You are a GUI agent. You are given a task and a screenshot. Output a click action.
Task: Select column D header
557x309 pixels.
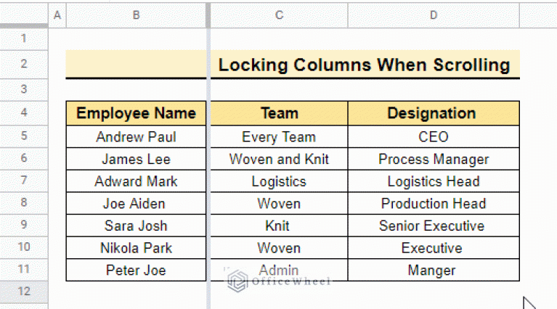click(434, 15)
